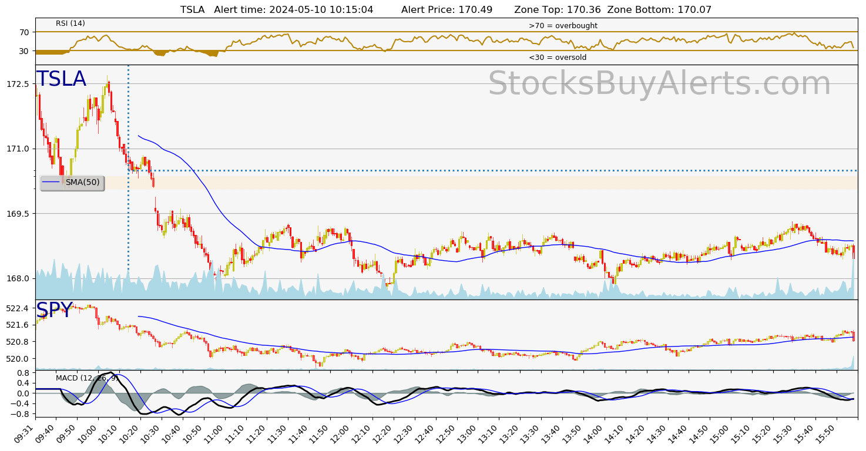
Task: Click the 169.5 price axis label
Action: [x=18, y=213]
